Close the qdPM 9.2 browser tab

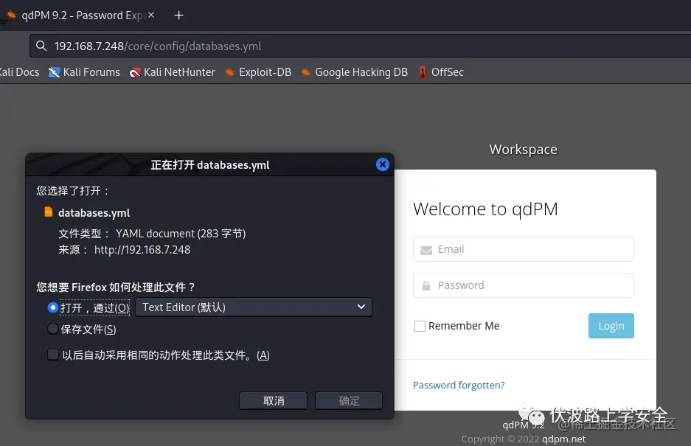tap(151, 15)
